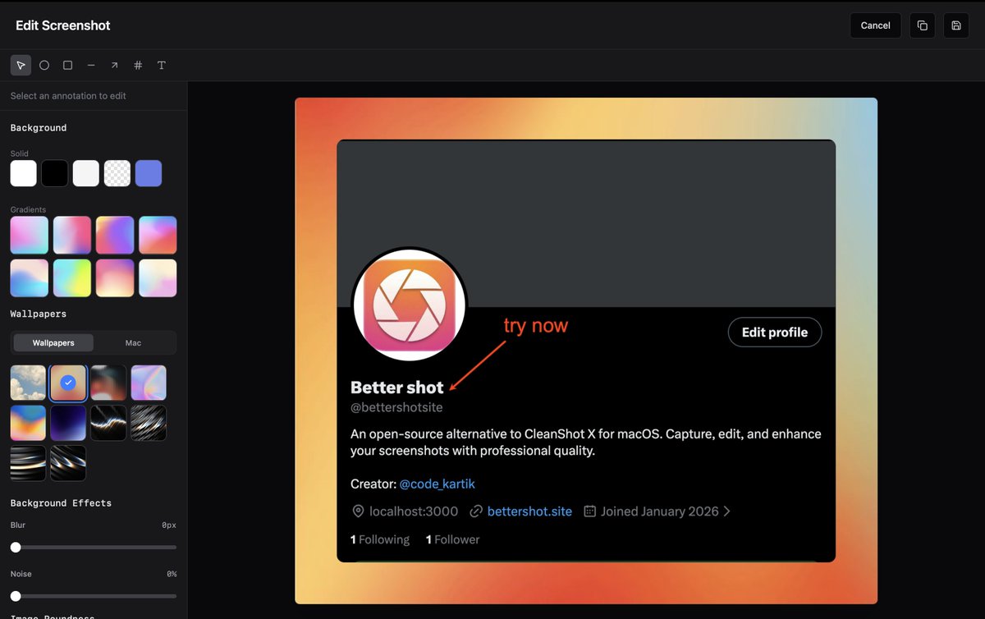Select the number marker tool
This screenshot has height=619, width=985.
138,65
